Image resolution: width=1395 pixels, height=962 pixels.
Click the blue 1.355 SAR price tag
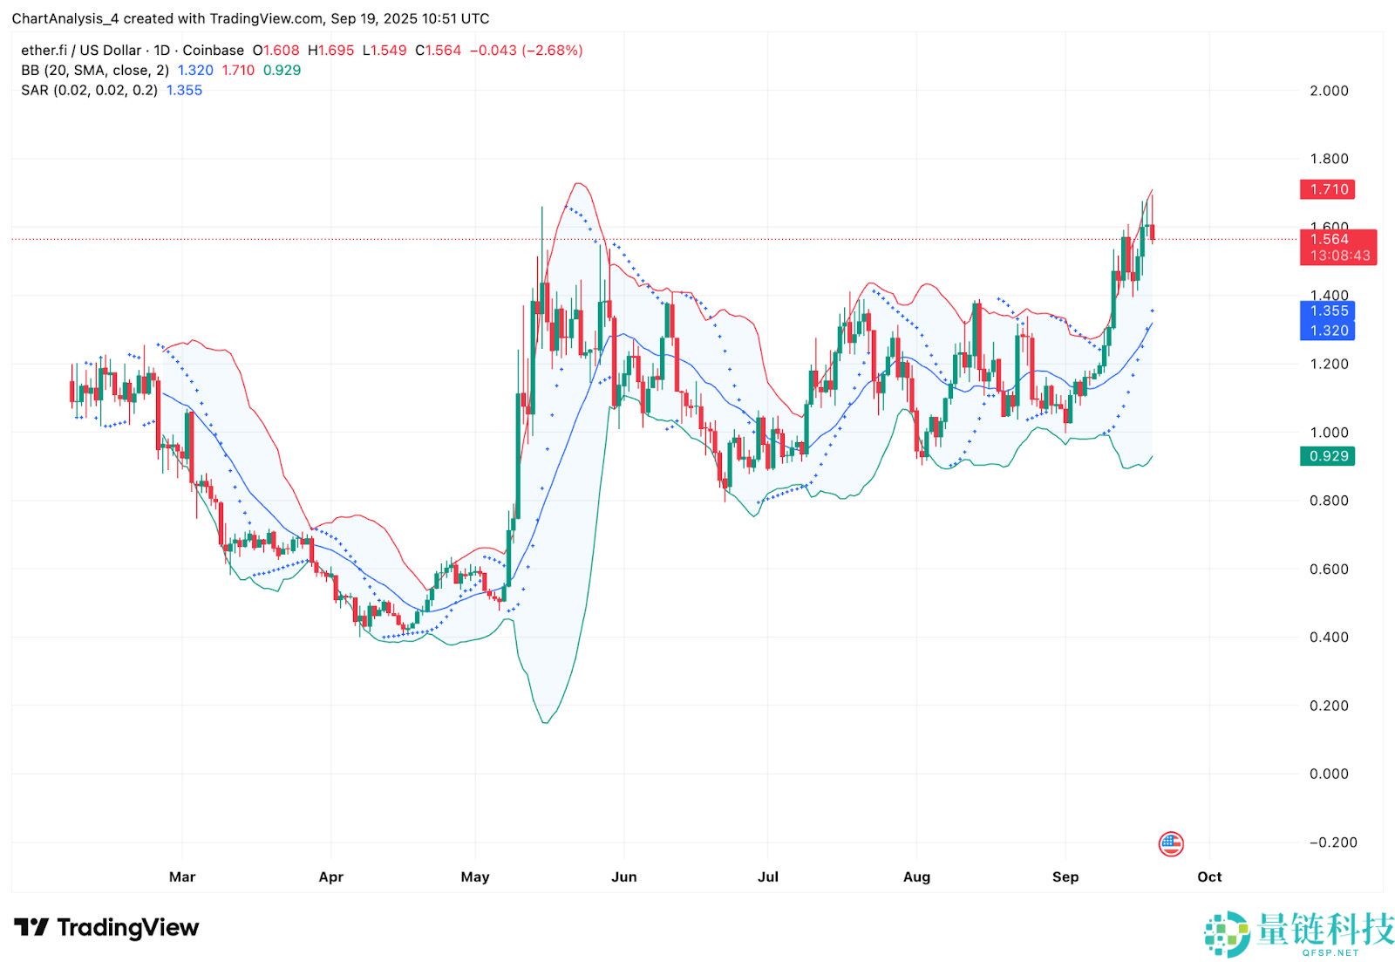coord(1328,310)
